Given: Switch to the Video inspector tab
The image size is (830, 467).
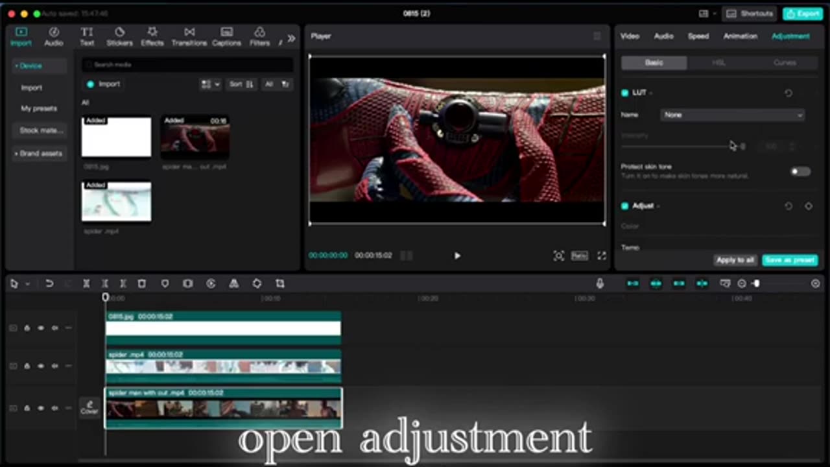Looking at the screenshot, I should click(x=630, y=36).
